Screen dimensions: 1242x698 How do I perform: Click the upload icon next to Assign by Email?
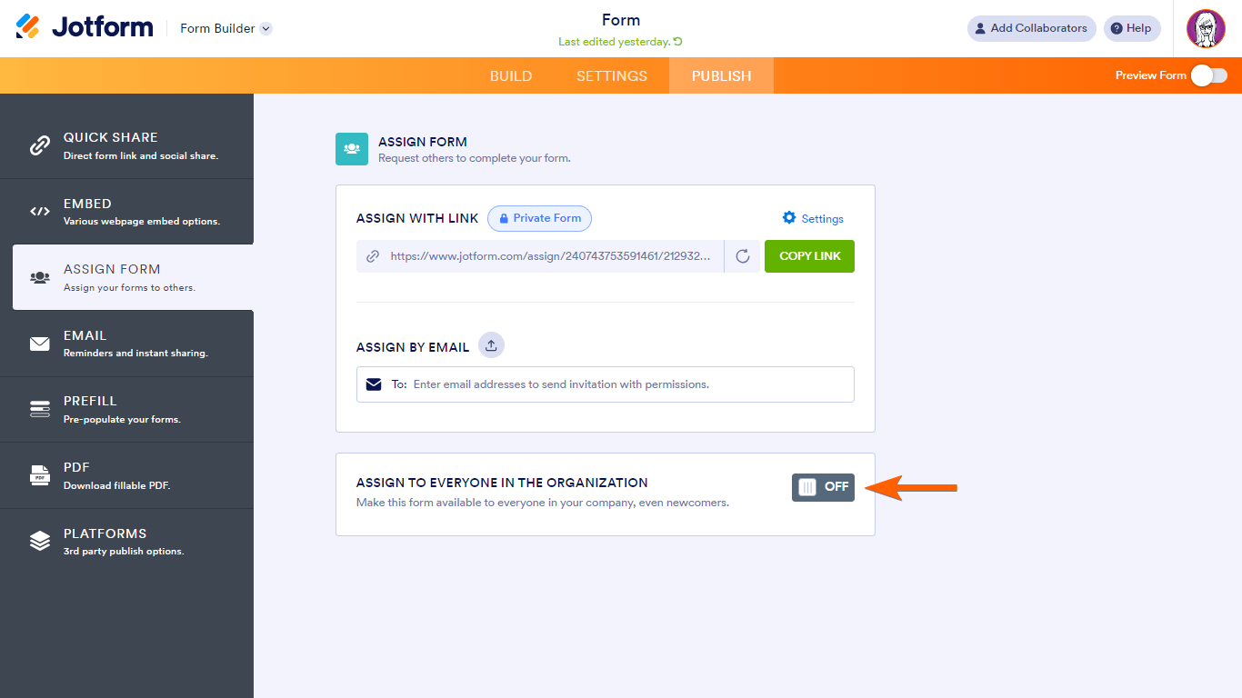pos(490,345)
